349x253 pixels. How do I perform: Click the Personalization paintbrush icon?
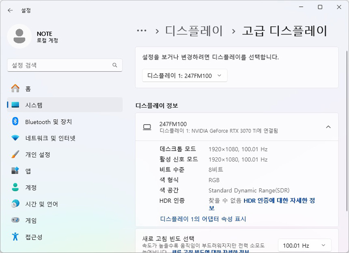coord(15,155)
